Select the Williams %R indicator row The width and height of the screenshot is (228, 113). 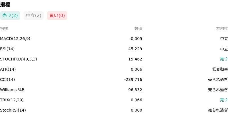coord(114,90)
